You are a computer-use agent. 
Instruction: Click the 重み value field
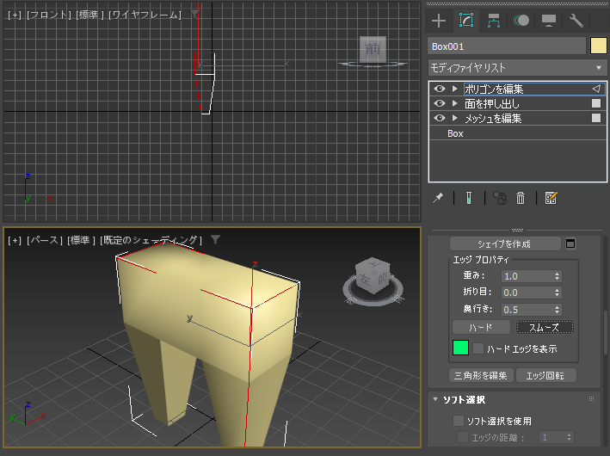click(x=527, y=276)
